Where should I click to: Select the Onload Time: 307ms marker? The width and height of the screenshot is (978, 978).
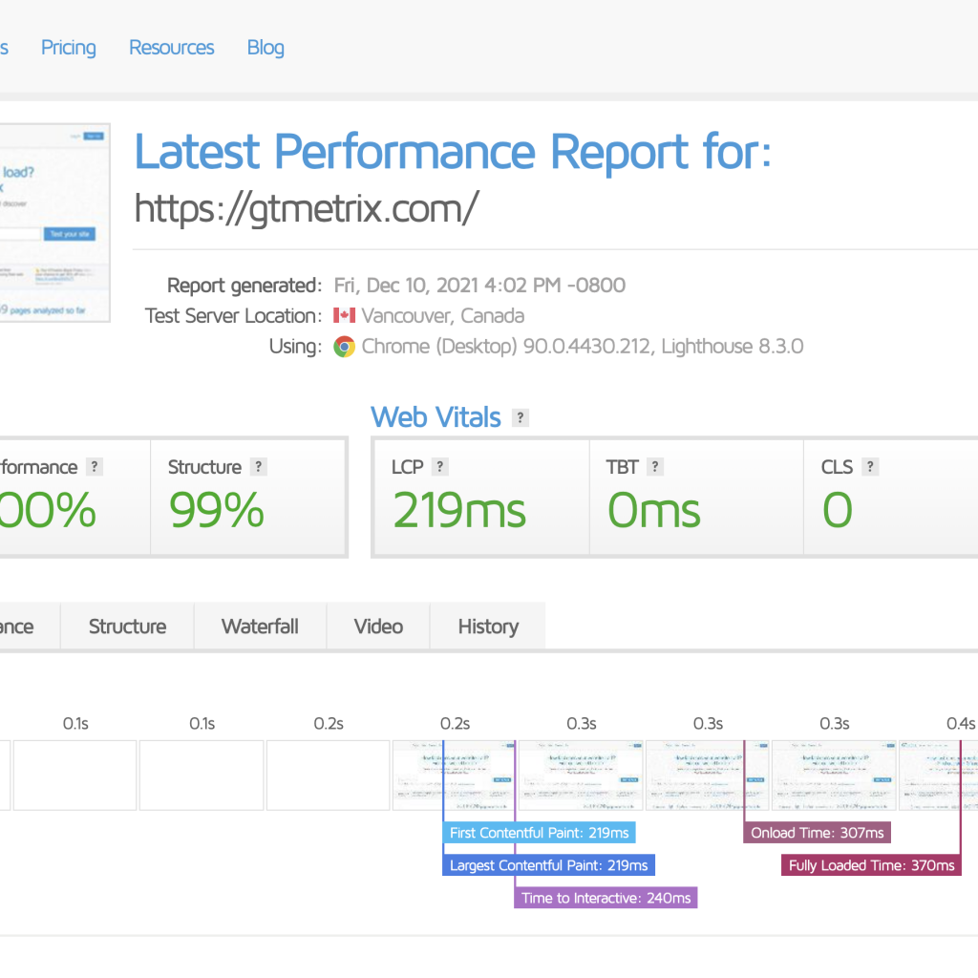tap(818, 833)
